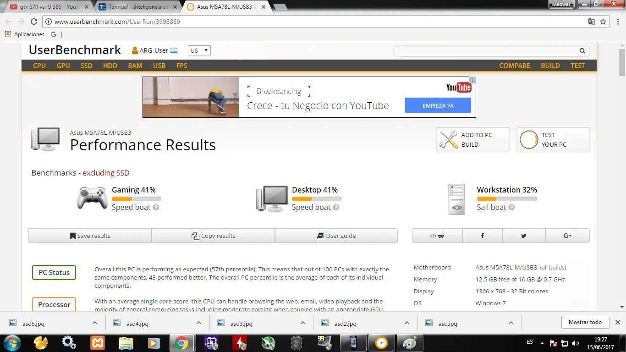
Task: Expand options for asd.jpg download
Action: 511,323
